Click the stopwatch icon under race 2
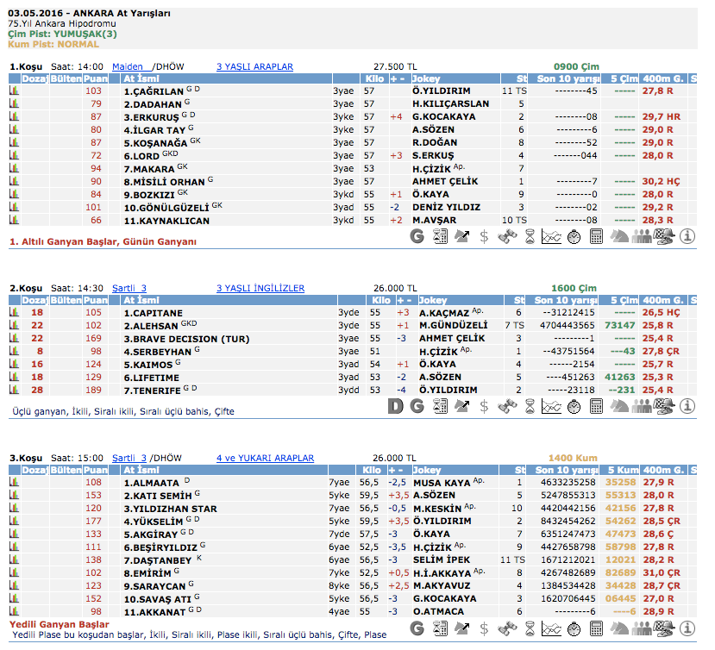Viewport: 715px width, 650px height. pos(574,406)
